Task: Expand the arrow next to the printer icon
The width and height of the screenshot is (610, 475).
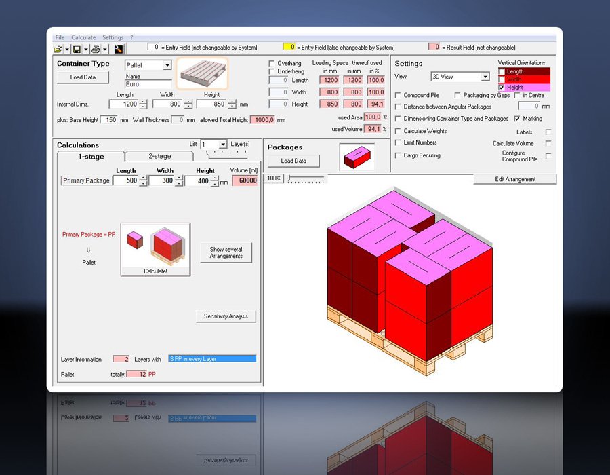Action: [x=105, y=50]
